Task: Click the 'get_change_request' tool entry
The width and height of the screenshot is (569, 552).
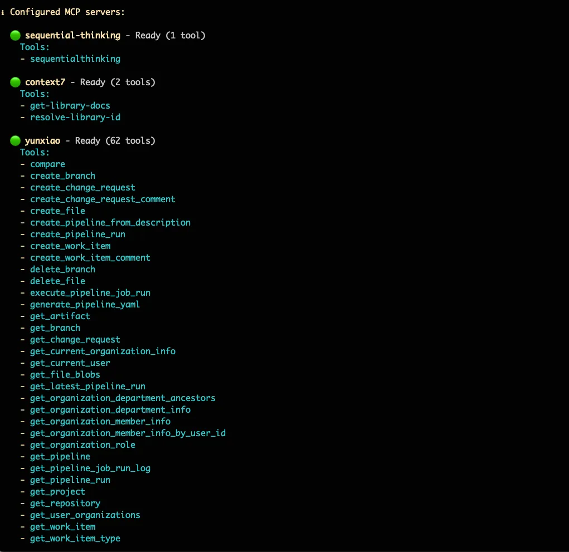Action: point(75,340)
